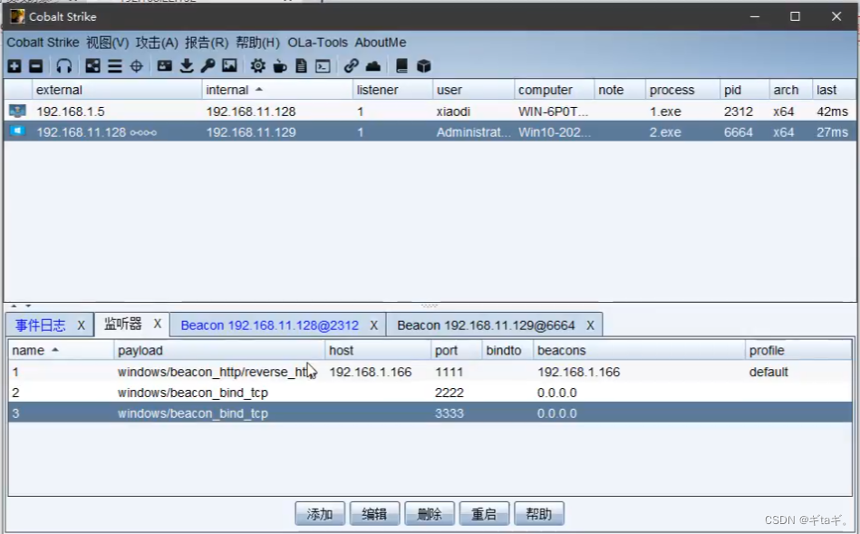Open the 攻击(A) menu

[x=157, y=43]
